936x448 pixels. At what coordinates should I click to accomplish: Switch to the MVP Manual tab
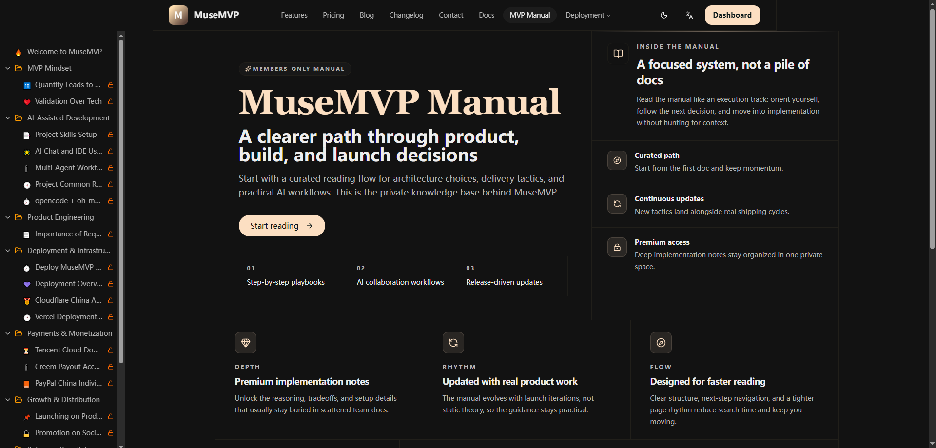529,15
